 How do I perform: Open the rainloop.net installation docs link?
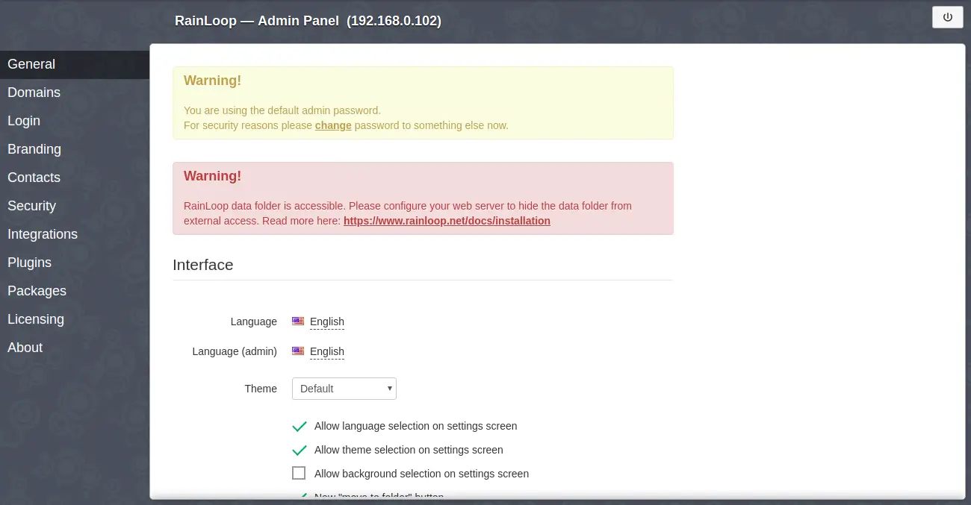coord(447,221)
